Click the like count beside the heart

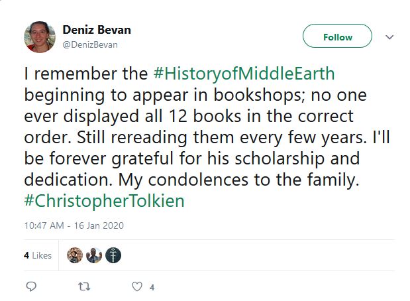152,287
